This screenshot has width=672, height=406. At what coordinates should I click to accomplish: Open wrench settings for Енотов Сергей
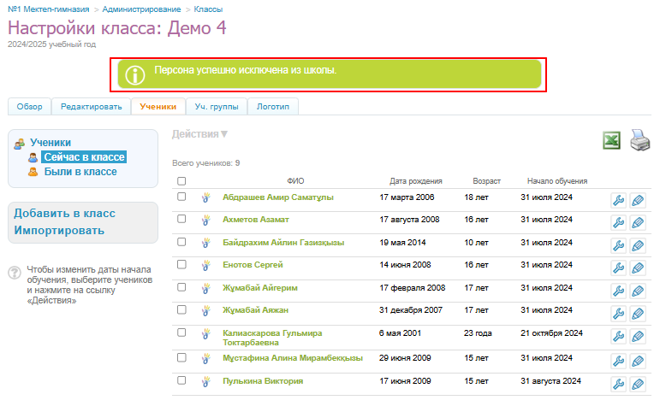coord(617,268)
